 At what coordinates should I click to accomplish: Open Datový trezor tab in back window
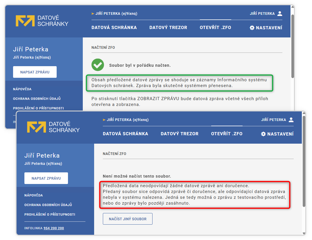click(x=168, y=28)
